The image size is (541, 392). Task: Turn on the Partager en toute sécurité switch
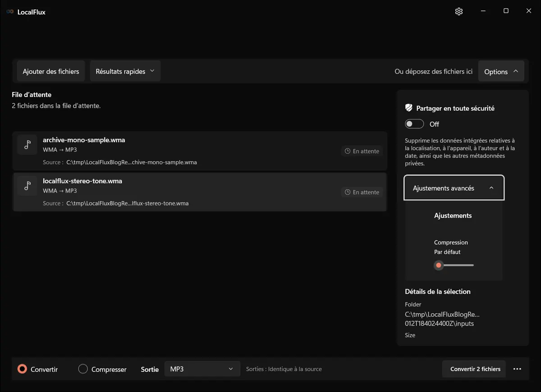tap(414, 124)
